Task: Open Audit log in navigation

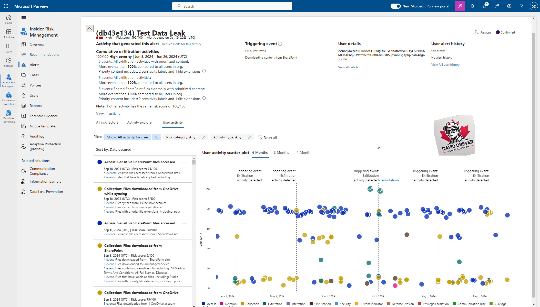Action: 37,136
